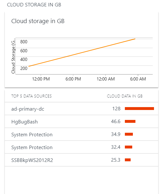Click the orange cloud storage trend line
This screenshot has width=162, height=194.
coord(82,53)
